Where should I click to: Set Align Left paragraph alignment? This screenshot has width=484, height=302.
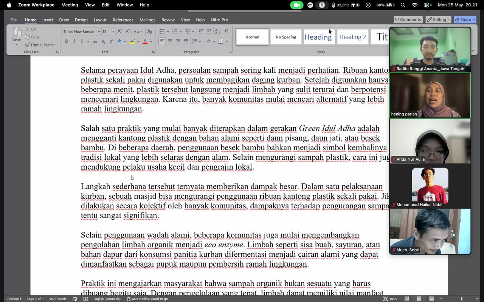[x=162, y=41]
